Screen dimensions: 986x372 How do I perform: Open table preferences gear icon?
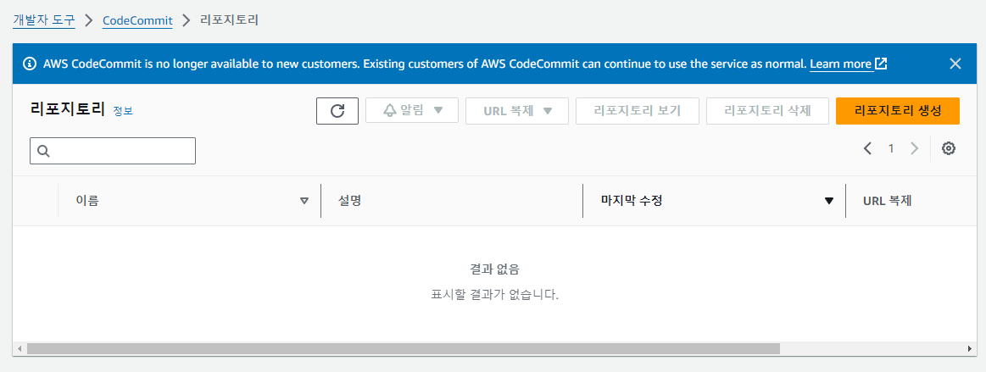pos(948,148)
